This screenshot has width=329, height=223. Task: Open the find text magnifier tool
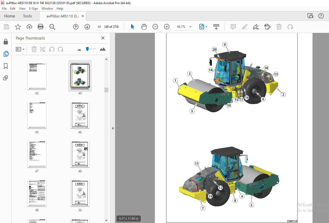click(x=52, y=27)
